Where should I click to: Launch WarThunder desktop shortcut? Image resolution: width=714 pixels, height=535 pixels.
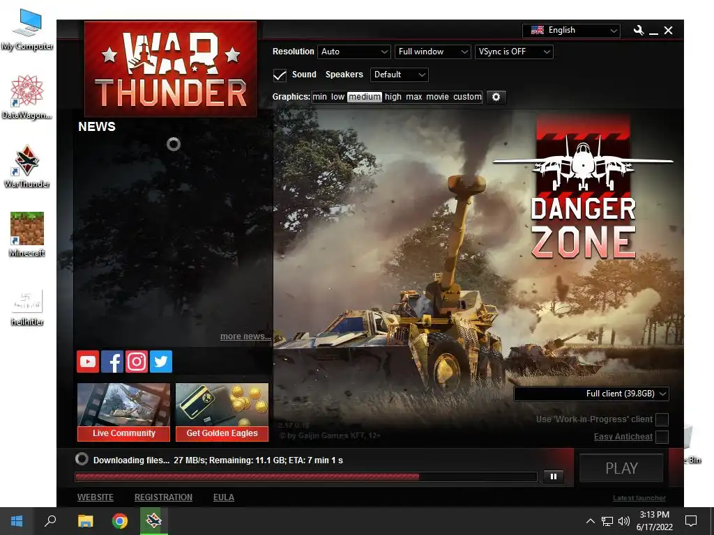point(27,166)
